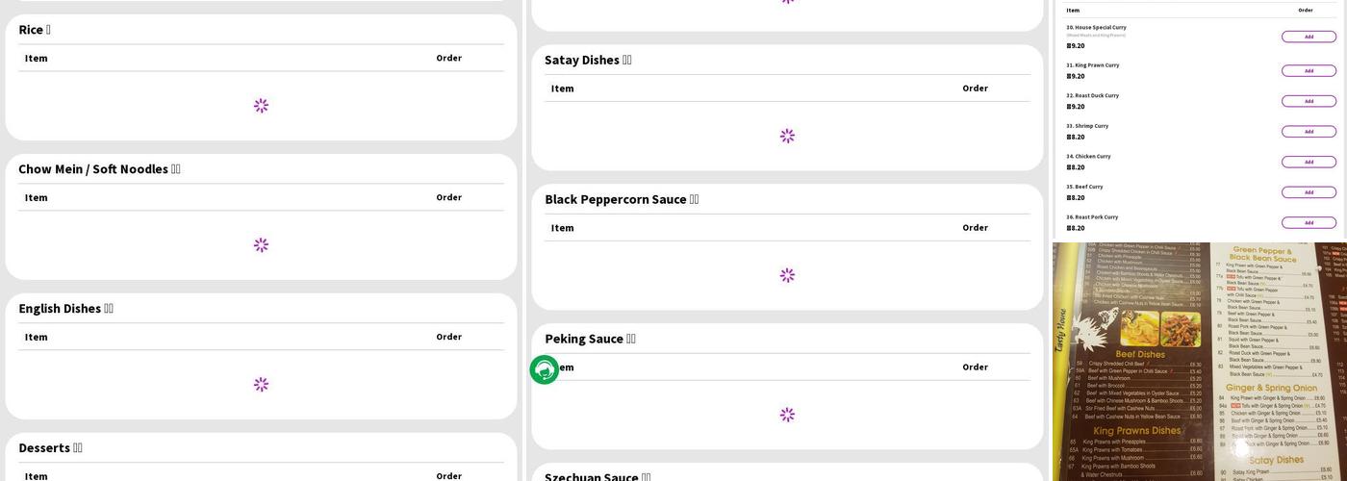This screenshot has height=481, width=1347.
Task: Select the Desserts section heading
Action: (44, 448)
